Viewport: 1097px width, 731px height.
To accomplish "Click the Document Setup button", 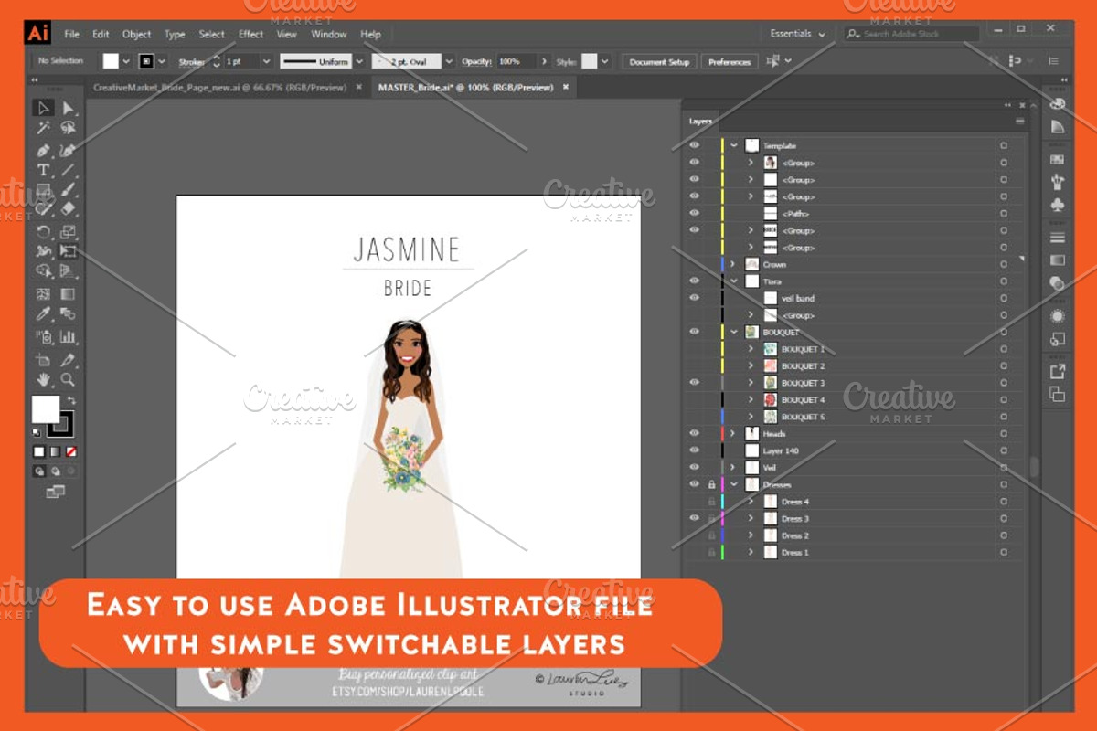I will pyautogui.click(x=659, y=62).
